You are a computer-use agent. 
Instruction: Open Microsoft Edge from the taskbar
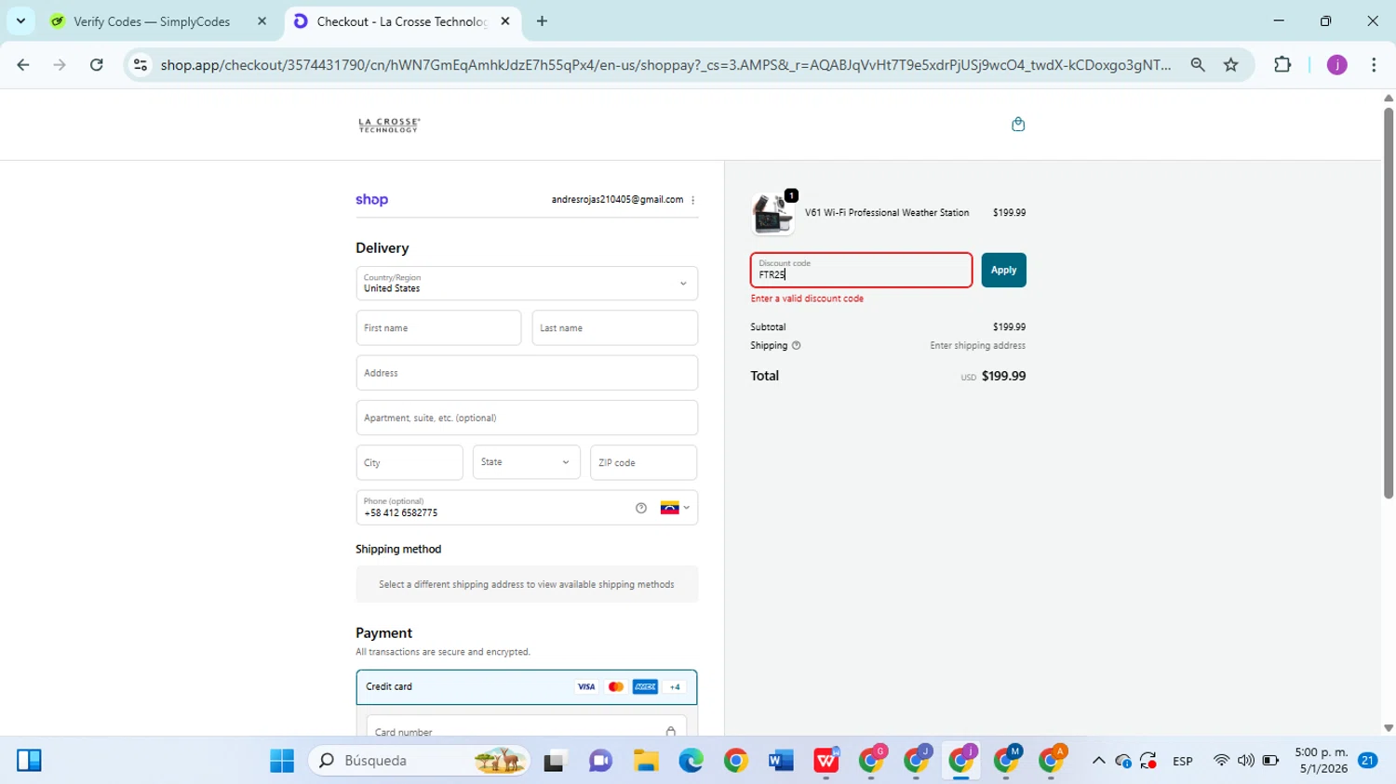691,761
